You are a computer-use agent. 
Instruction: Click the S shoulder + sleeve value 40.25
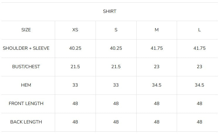click(x=116, y=48)
